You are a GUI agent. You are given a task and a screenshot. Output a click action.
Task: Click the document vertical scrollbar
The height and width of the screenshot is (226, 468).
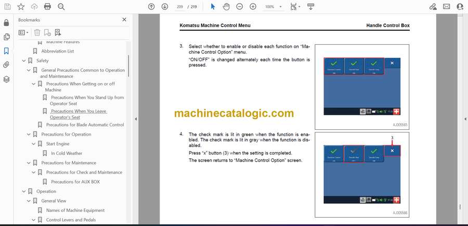460,207
